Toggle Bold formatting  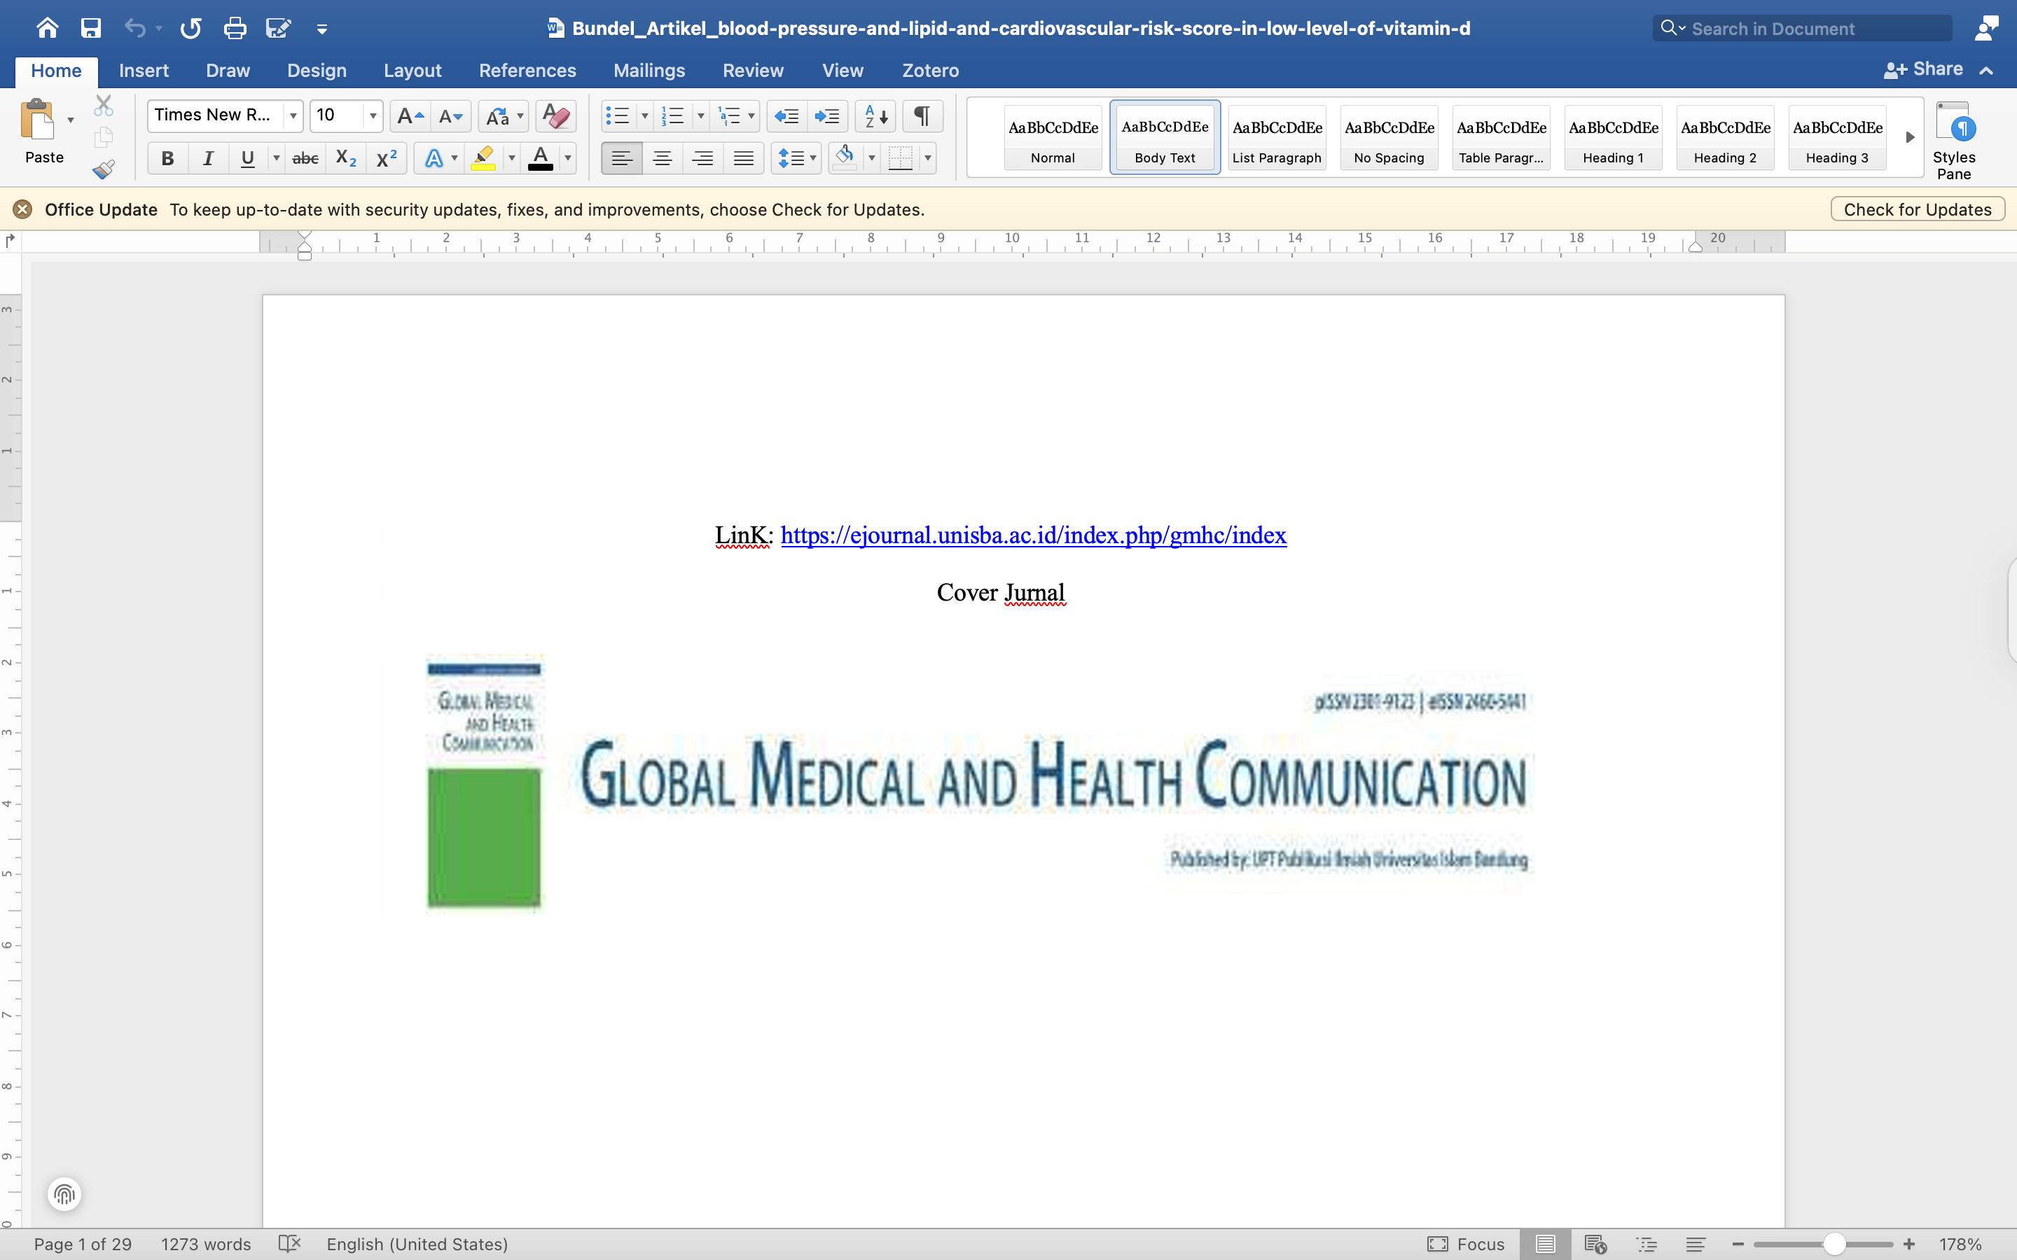(x=167, y=158)
